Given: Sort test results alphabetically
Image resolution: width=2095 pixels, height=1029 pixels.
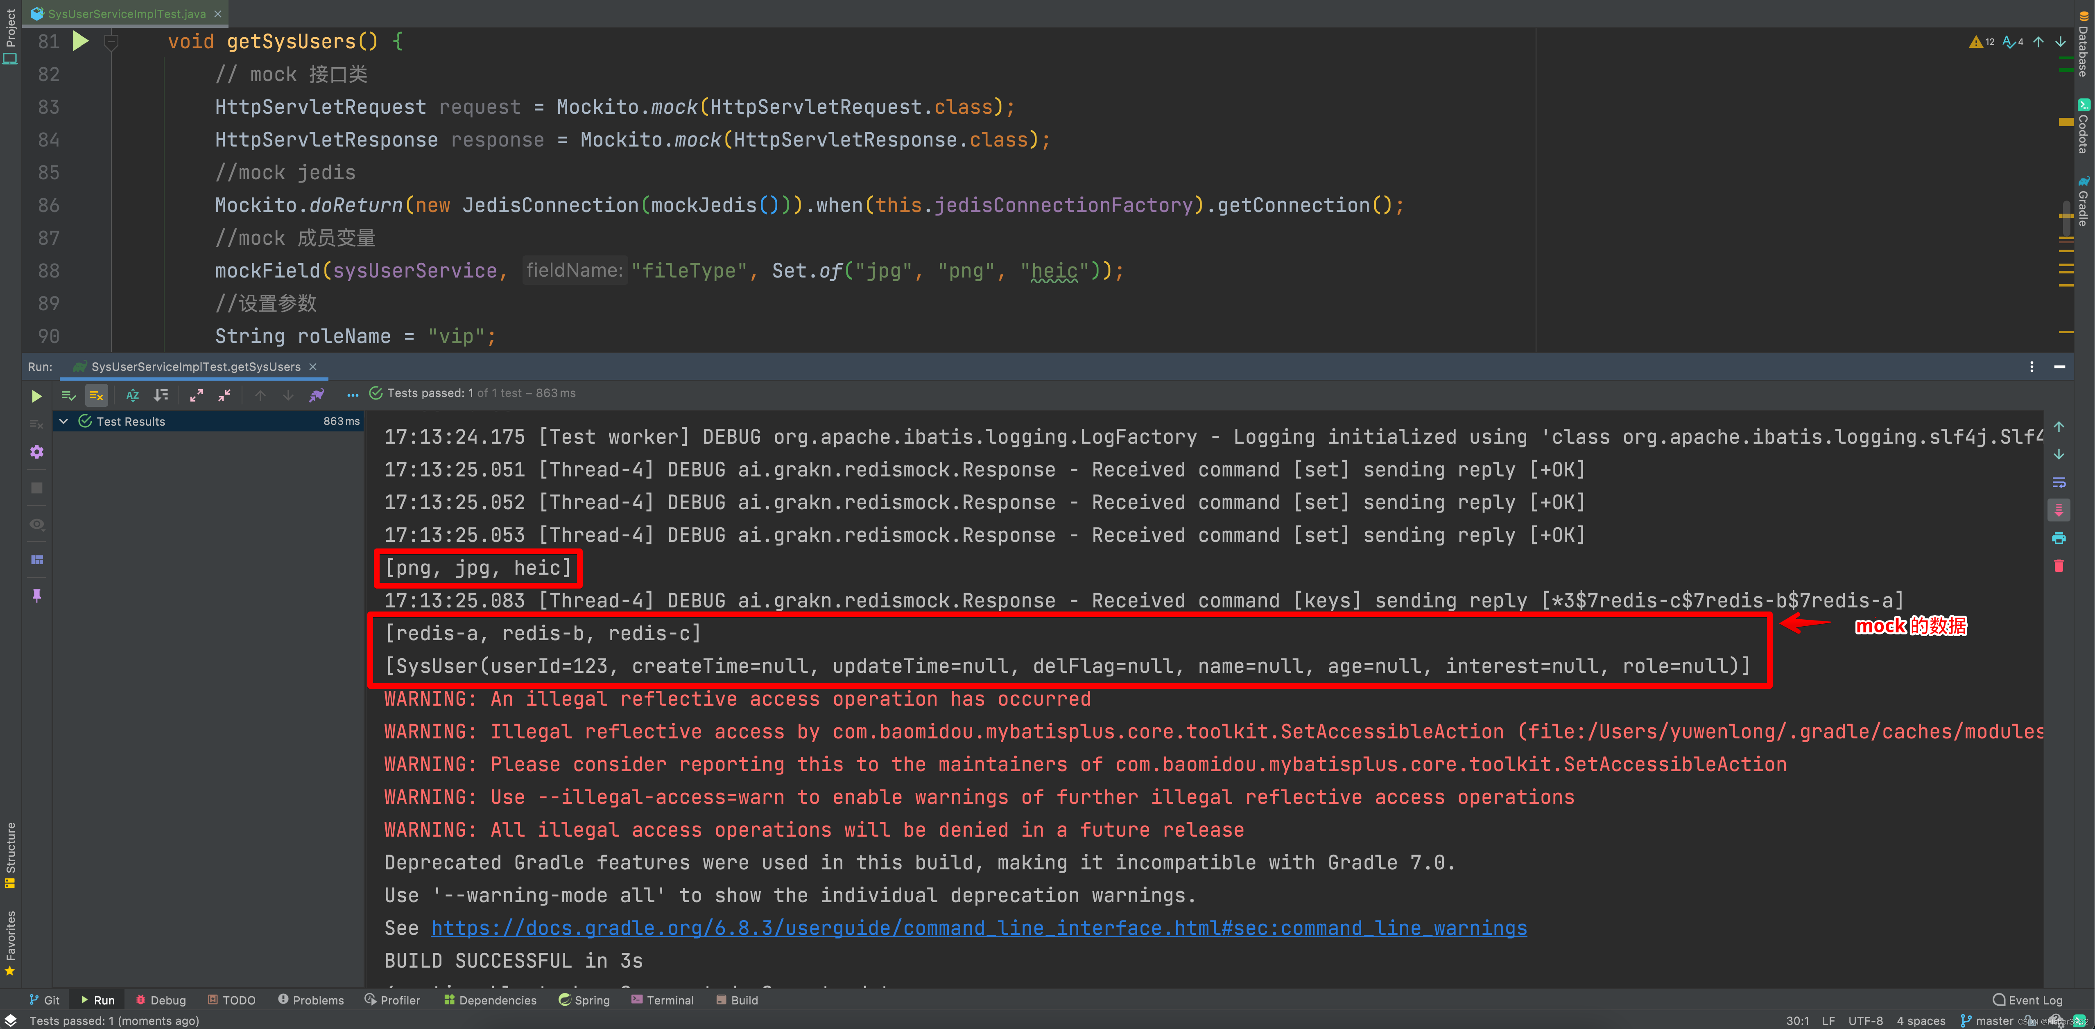Looking at the screenshot, I should tap(133, 395).
